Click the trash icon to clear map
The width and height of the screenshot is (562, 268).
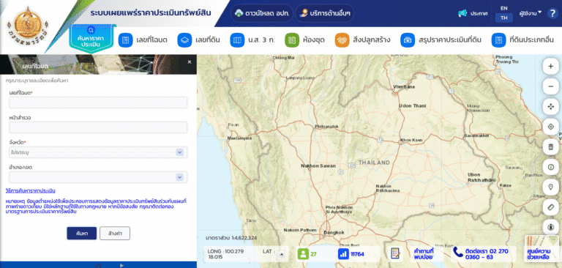551,146
